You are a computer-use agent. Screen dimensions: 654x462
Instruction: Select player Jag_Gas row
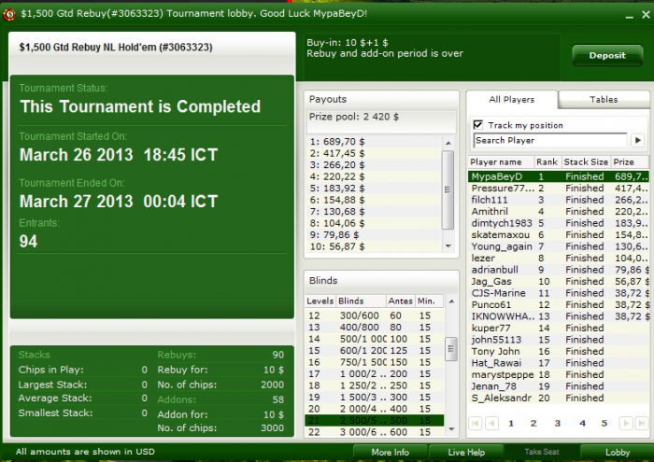tap(559, 282)
